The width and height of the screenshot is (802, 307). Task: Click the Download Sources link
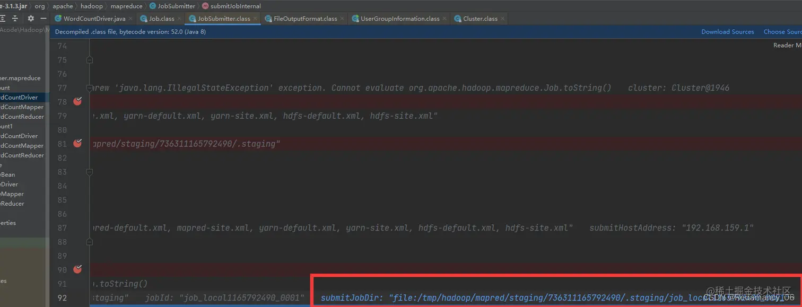(x=728, y=32)
